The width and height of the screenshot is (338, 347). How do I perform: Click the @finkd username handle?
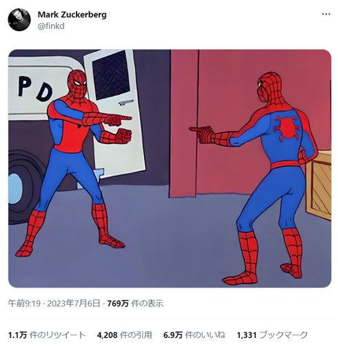pyautogui.click(x=51, y=26)
